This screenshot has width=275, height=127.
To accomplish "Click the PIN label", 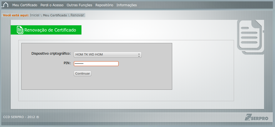I will pos(67,63).
